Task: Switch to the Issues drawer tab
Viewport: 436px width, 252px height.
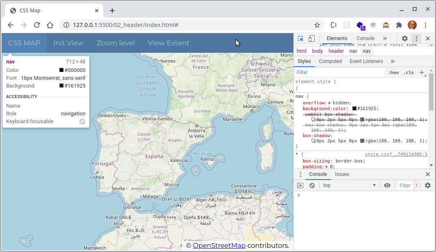Action: coord(342,174)
